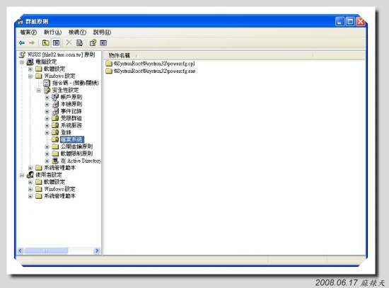Click the tree pane scrollbar left arrow
This screenshot has height=288, width=389.
21,250
